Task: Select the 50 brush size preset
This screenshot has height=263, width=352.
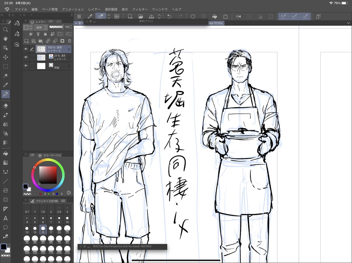Action: point(43,240)
